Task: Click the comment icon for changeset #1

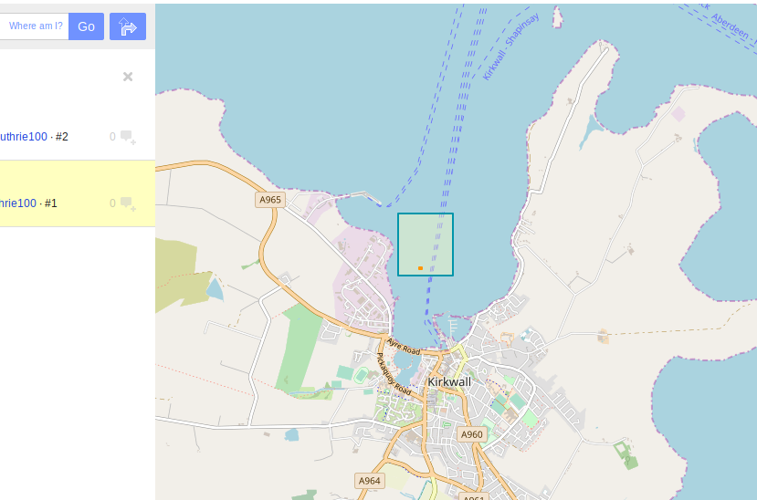Action: 128,203
